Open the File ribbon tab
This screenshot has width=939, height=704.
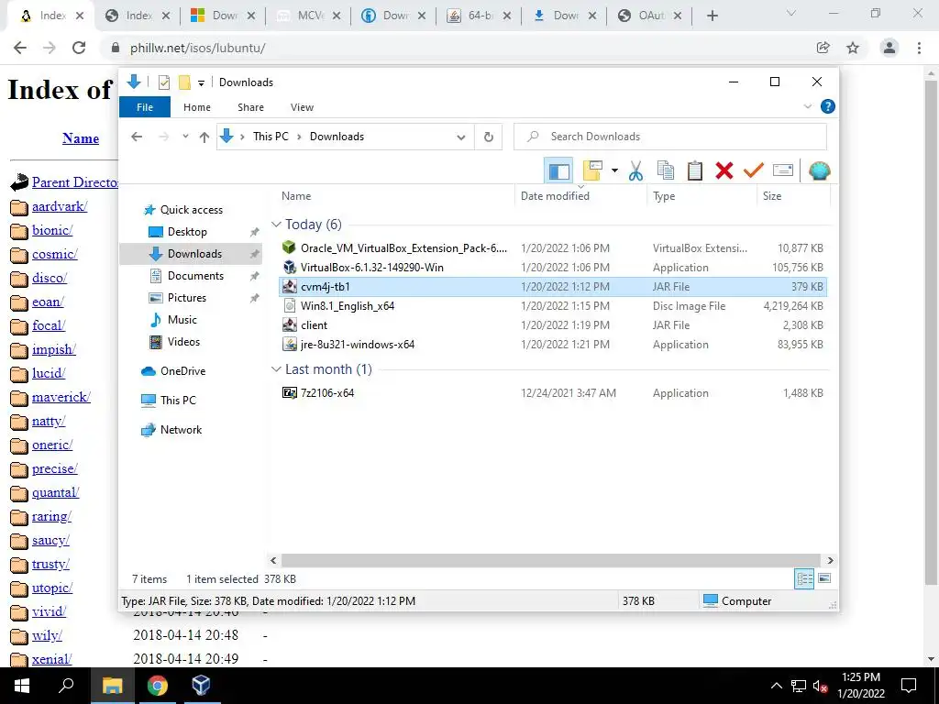pyautogui.click(x=145, y=107)
